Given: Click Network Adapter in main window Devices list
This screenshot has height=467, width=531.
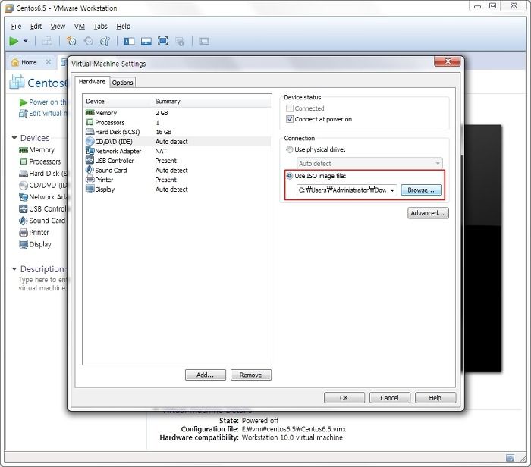Looking at the screenshot, I should point(43,197).
